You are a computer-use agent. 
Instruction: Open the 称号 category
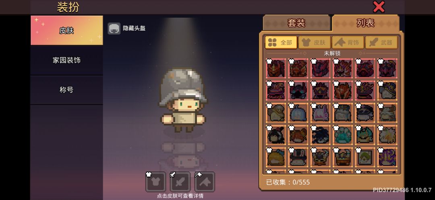coord(66,90)
